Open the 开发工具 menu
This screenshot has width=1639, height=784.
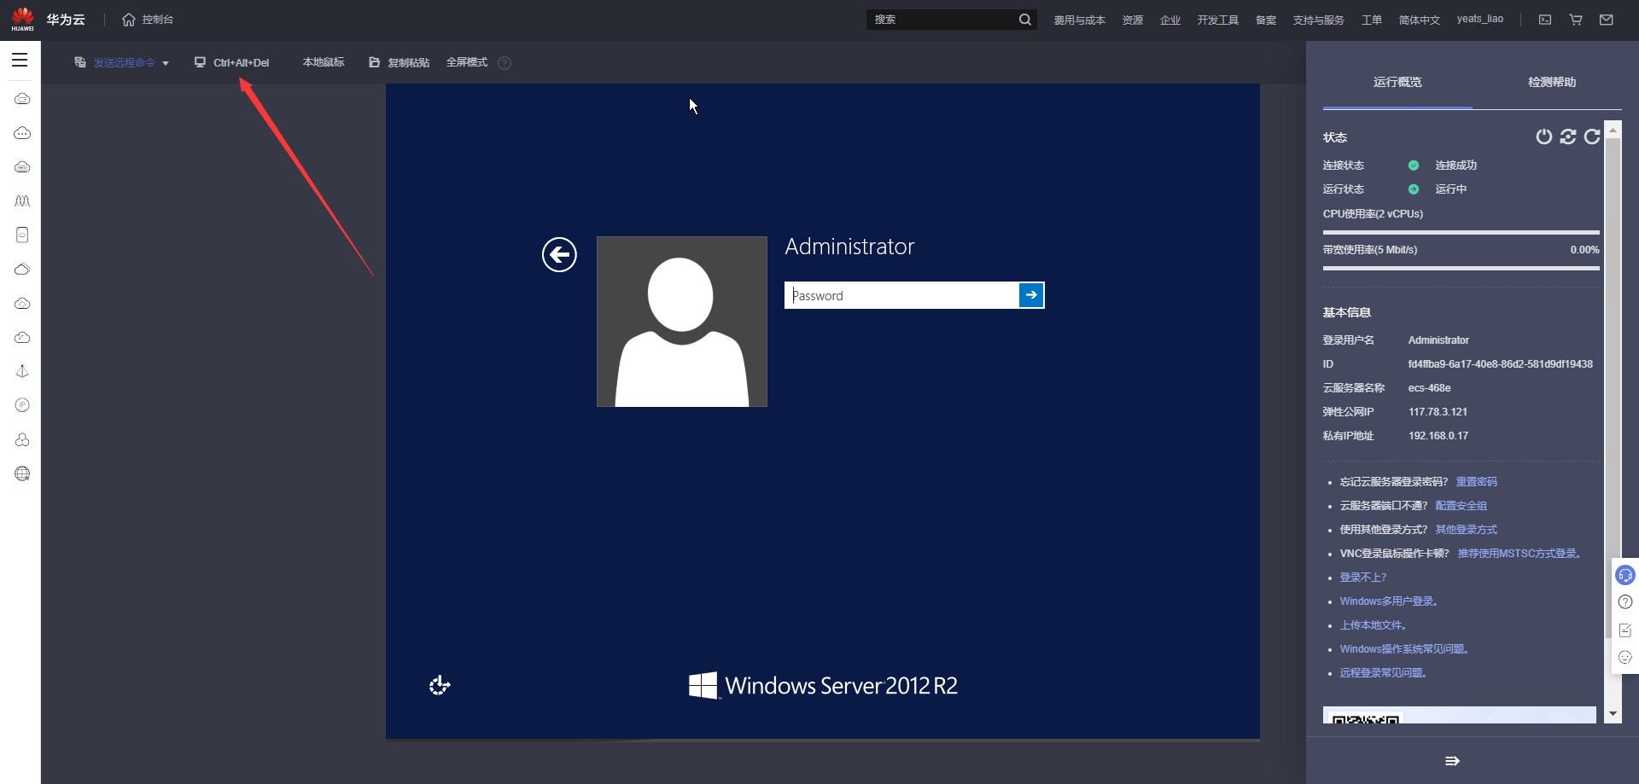1217,20
